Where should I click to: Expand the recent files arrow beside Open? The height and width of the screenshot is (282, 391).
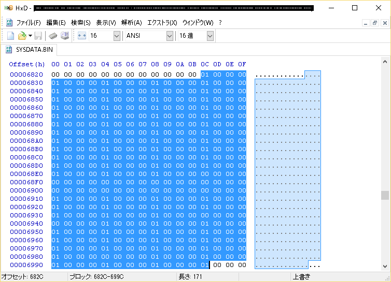coord(30,36)
